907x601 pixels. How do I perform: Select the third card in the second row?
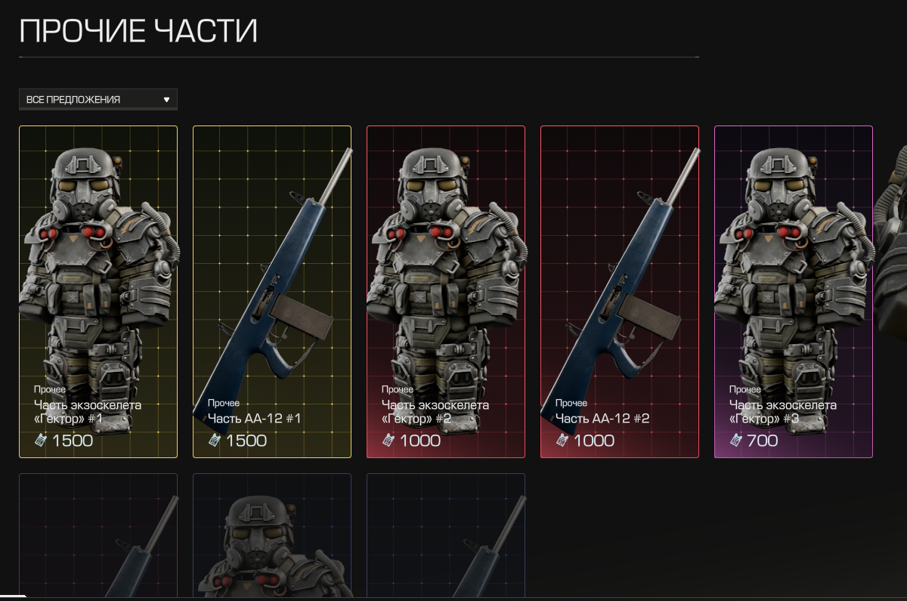coord(446,535)
